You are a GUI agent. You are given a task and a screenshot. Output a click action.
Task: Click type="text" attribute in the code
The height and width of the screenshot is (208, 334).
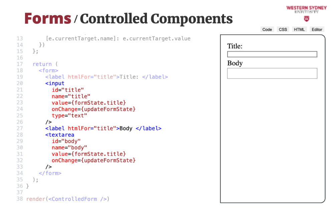[x=69, y=115]
